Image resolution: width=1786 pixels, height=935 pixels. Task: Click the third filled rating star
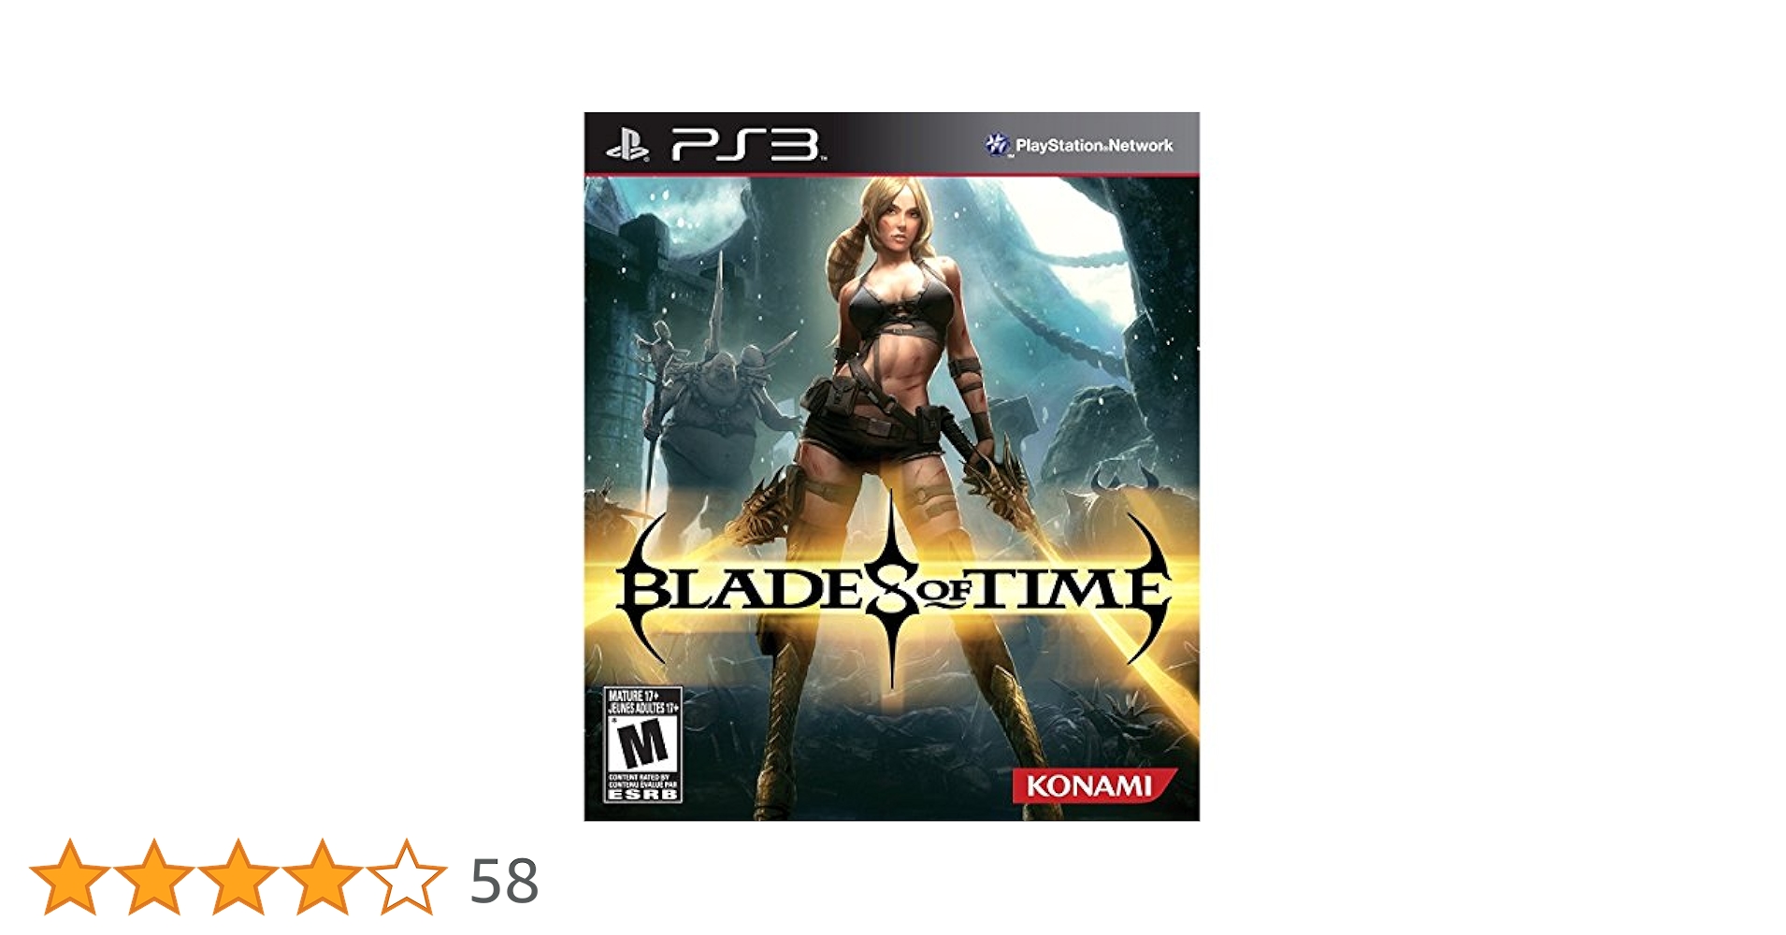click(238, 877)
